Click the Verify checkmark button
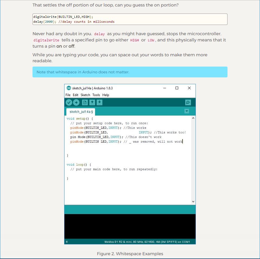The width and height of the screenshot is (260, 259). [x=69, y=102]
